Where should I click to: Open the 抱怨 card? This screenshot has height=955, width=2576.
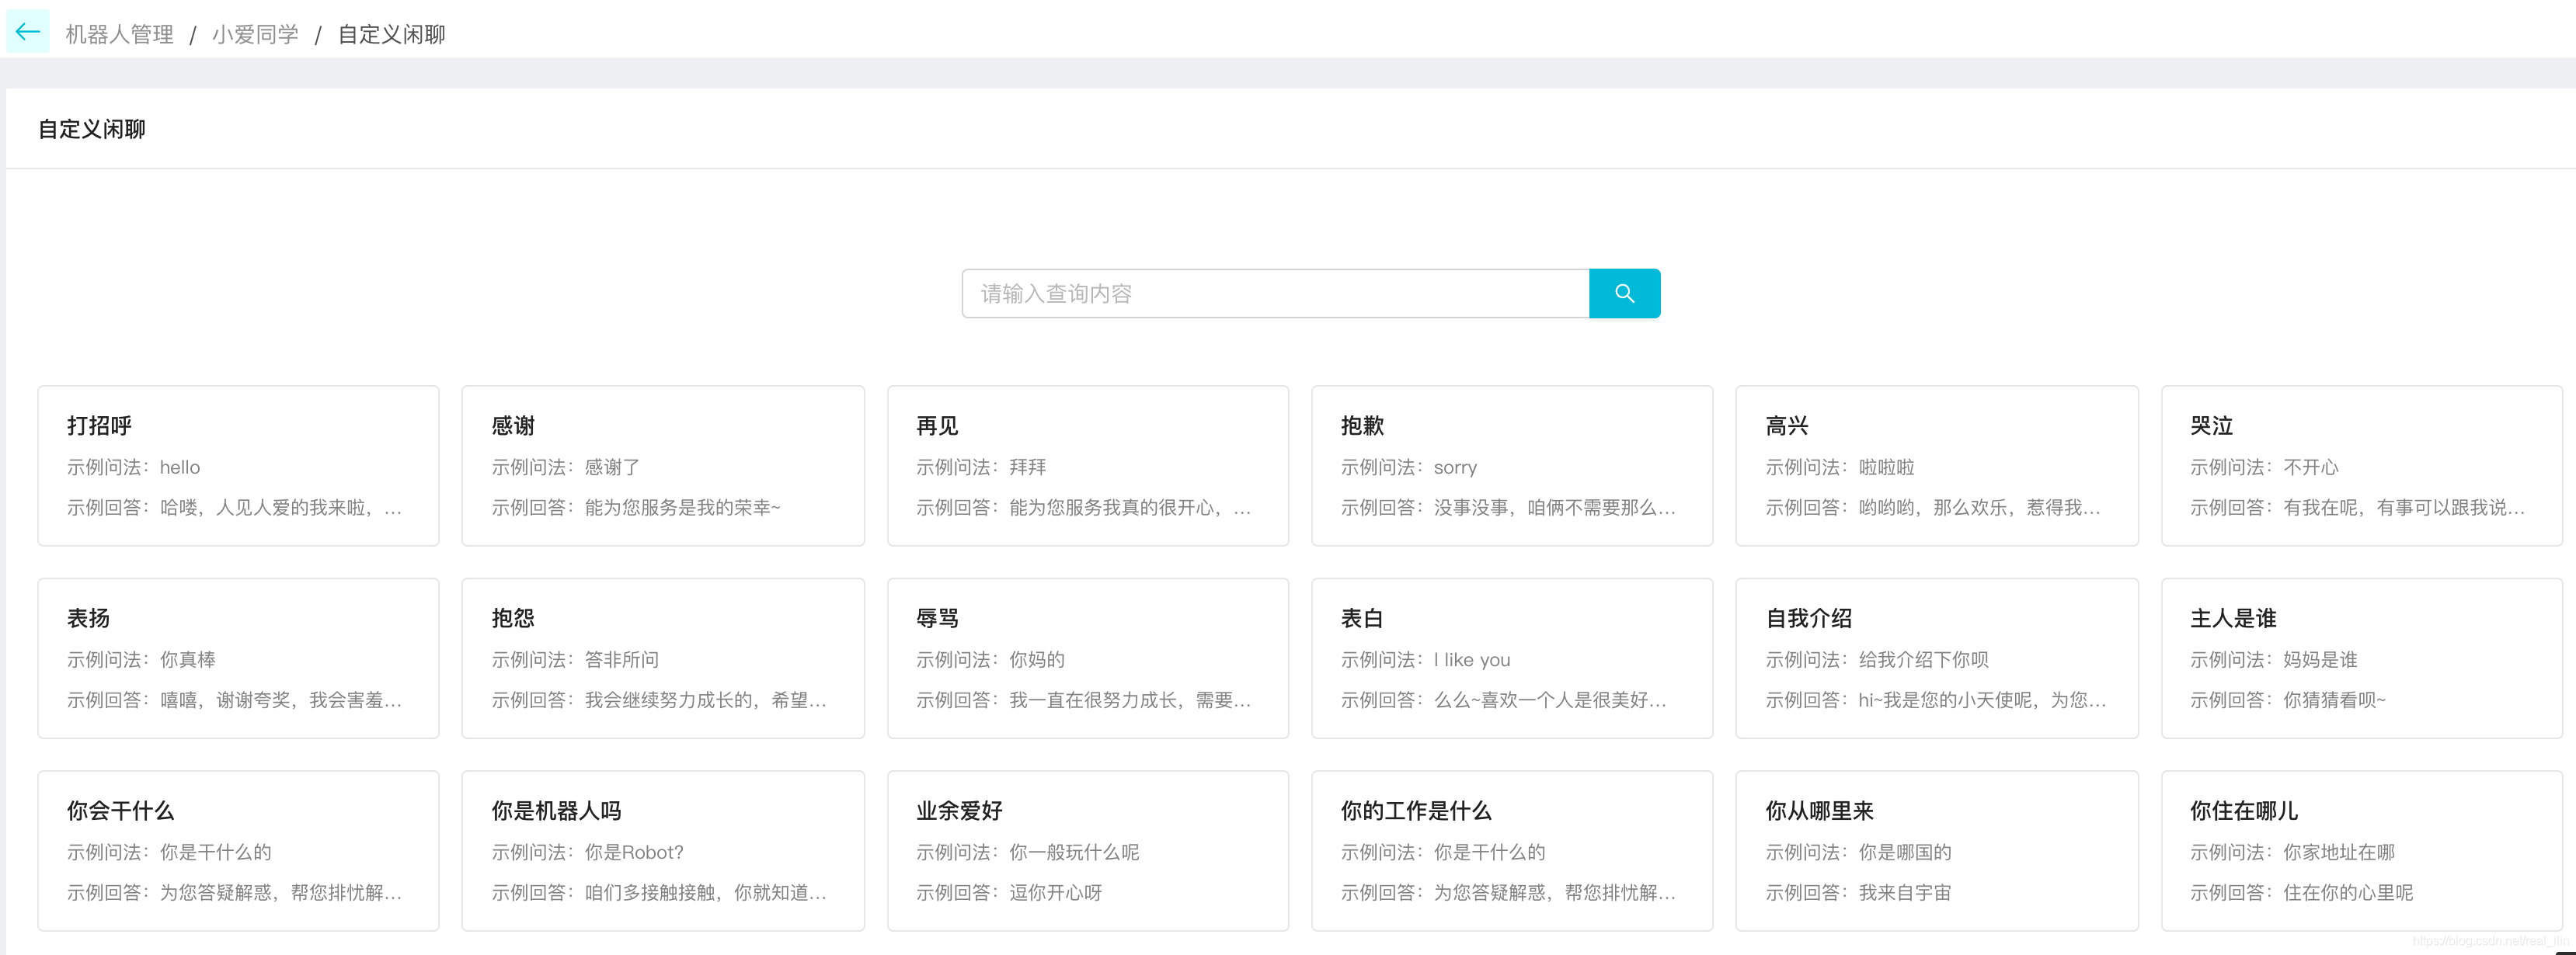(663, 658)
